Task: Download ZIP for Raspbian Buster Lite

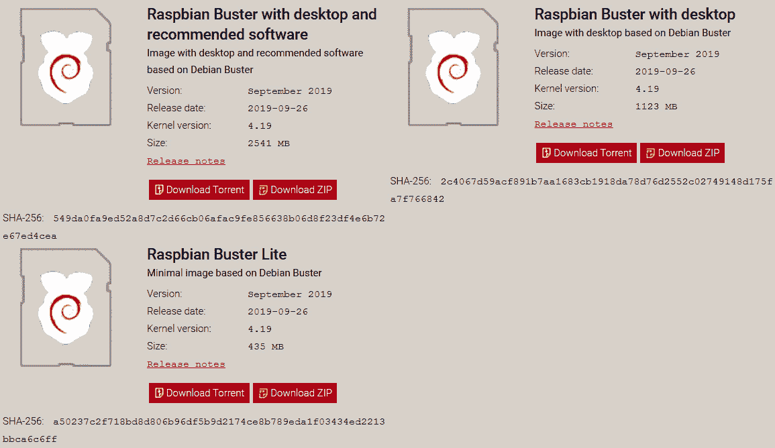Action: [x=295, y=393]
